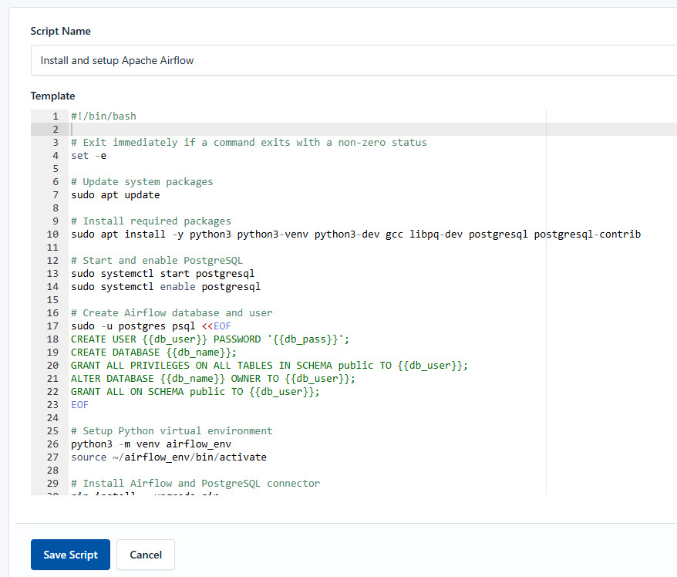
Task: Click the 'set -e' command line
Action: [89, 155]
